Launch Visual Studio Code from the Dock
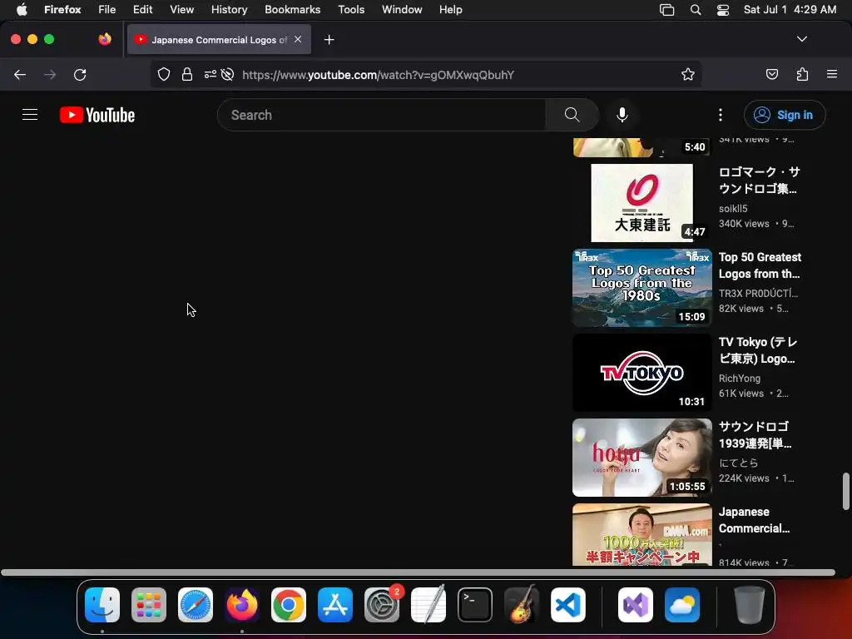852x639 pixels. pos(567,605)
